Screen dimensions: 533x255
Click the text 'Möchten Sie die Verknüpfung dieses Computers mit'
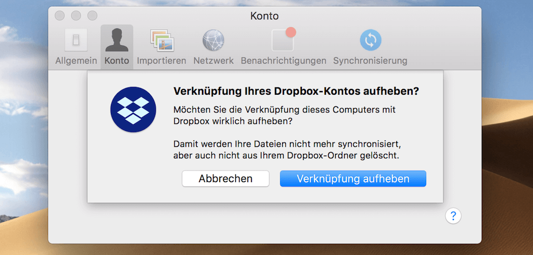click(x=285, y=110)
